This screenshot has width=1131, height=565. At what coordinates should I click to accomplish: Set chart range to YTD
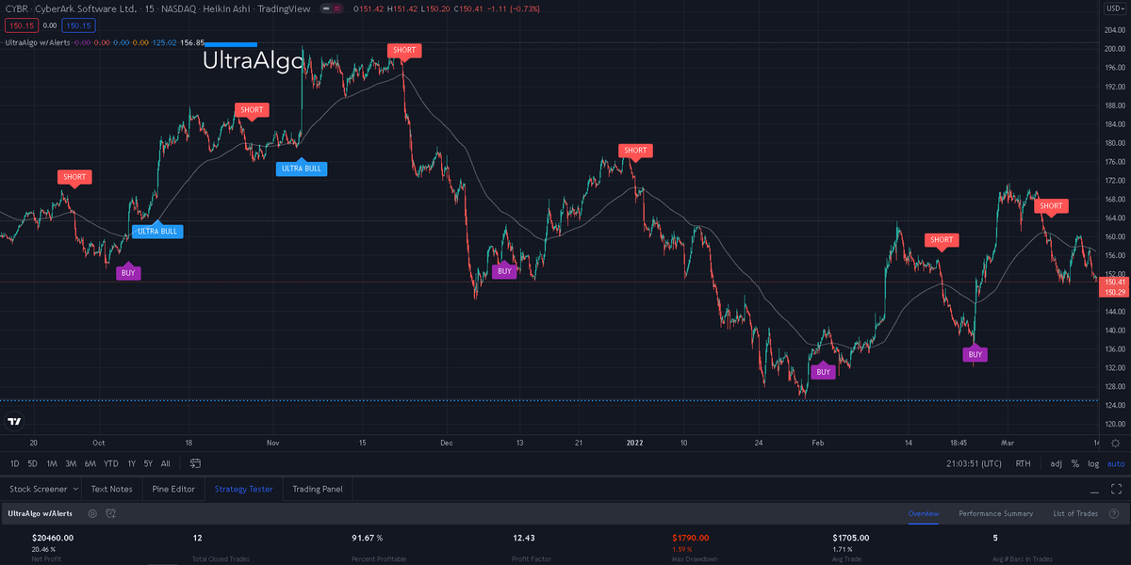(111, 463)
